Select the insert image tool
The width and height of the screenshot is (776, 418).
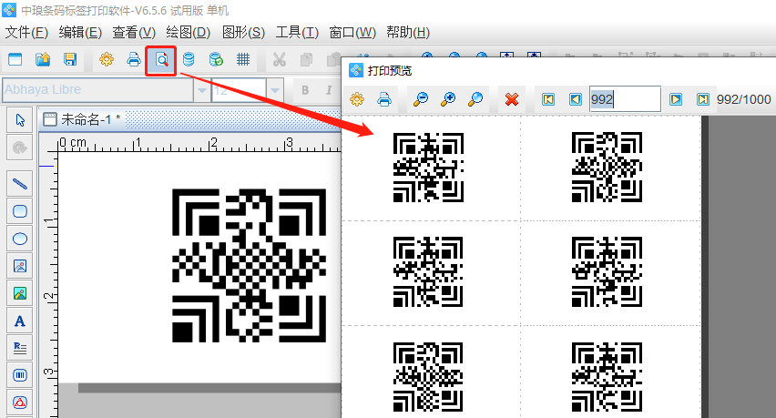pyautogui.click(x=20, y=267)
